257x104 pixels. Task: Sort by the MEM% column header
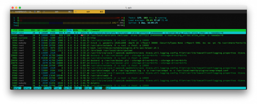pyautogui.click(x=76, y=30)
